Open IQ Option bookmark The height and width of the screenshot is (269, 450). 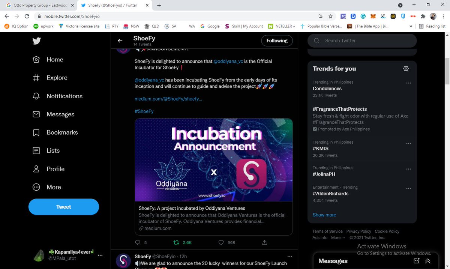click(17, 26)
